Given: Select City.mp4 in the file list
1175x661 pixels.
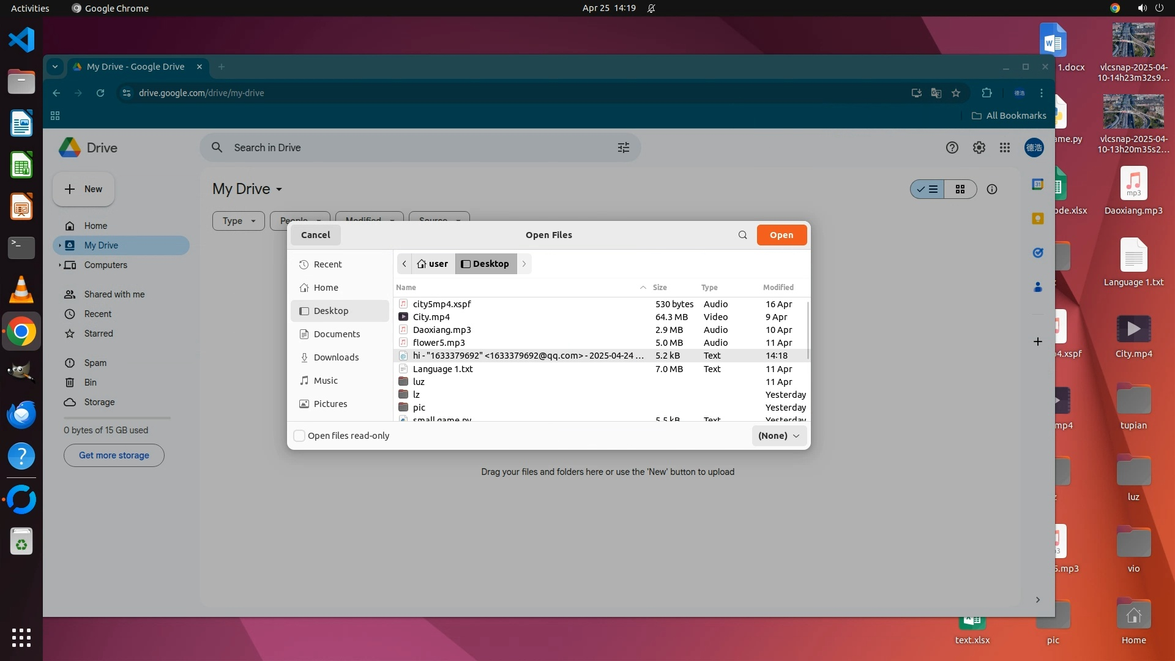Looking at the screenshot, I should coord(431,317).
